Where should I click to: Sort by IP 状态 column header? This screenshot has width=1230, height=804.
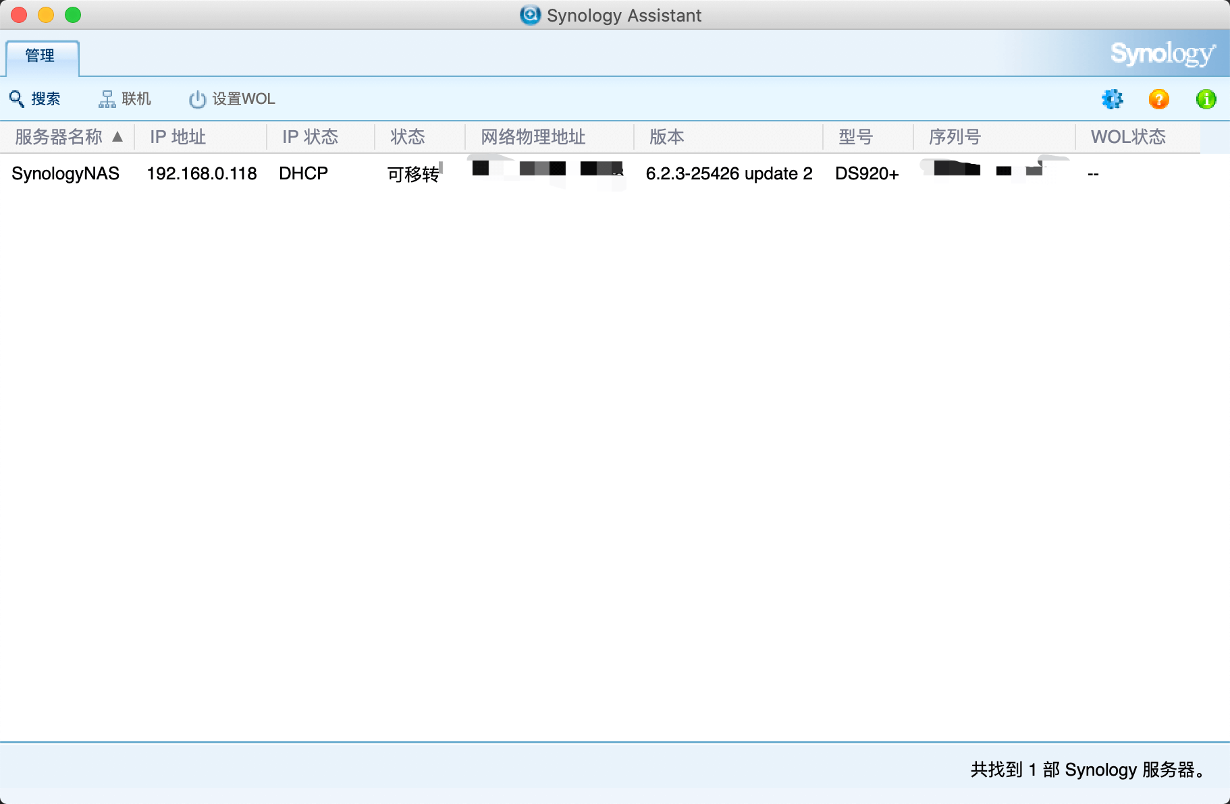[x=321, y=137]
